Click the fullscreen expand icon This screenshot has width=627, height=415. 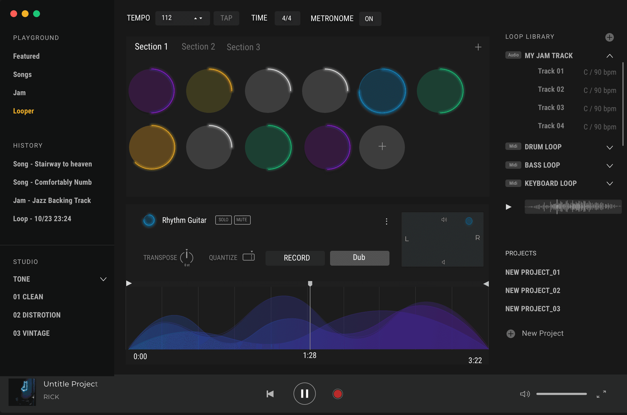pos(601,394)
